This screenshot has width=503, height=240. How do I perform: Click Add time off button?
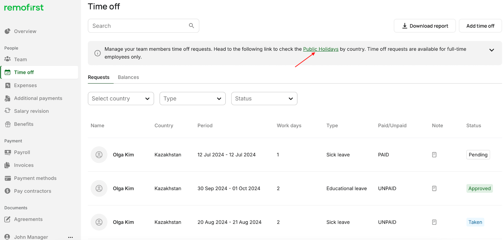480,26
